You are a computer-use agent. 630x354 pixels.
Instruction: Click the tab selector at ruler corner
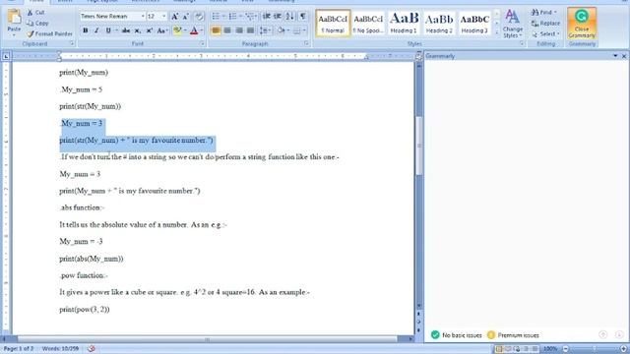point(6,56)
